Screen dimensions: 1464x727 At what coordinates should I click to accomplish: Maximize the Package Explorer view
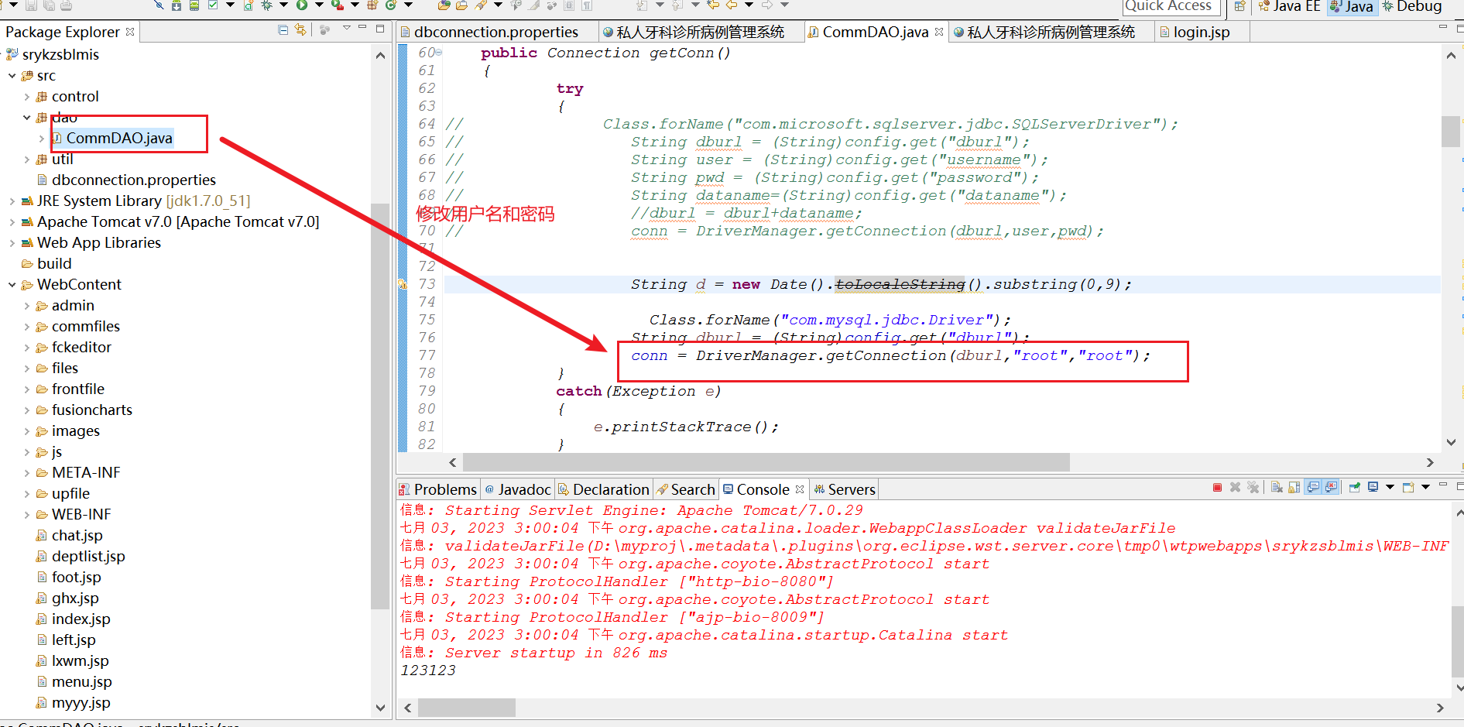380,28
